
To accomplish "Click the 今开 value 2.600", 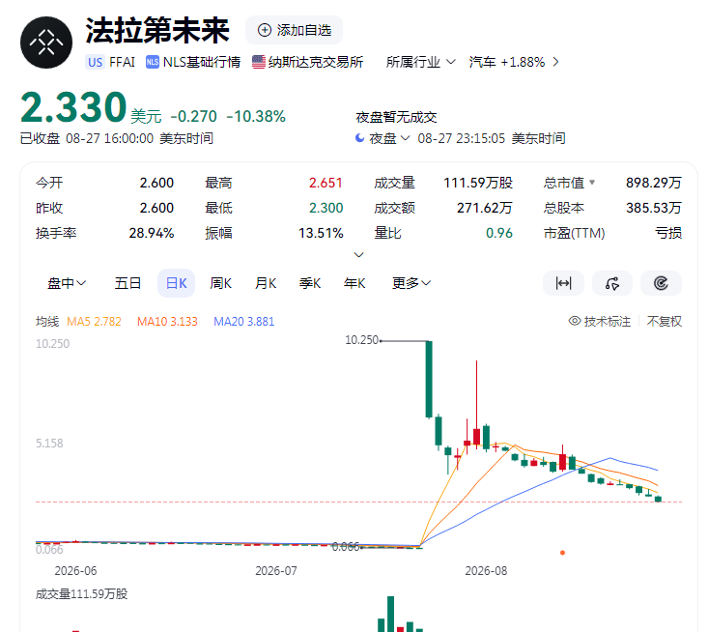I will (x=156, y=183).
